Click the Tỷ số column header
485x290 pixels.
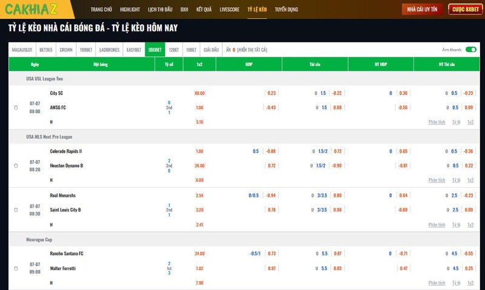(x=169, y=64)
